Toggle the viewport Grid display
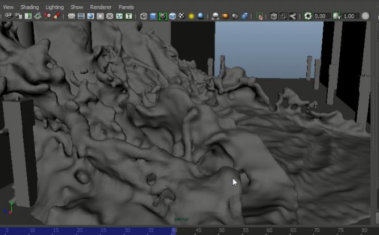Image resolution: width=379 pixels, height=235 pixels. pos(72,16)
